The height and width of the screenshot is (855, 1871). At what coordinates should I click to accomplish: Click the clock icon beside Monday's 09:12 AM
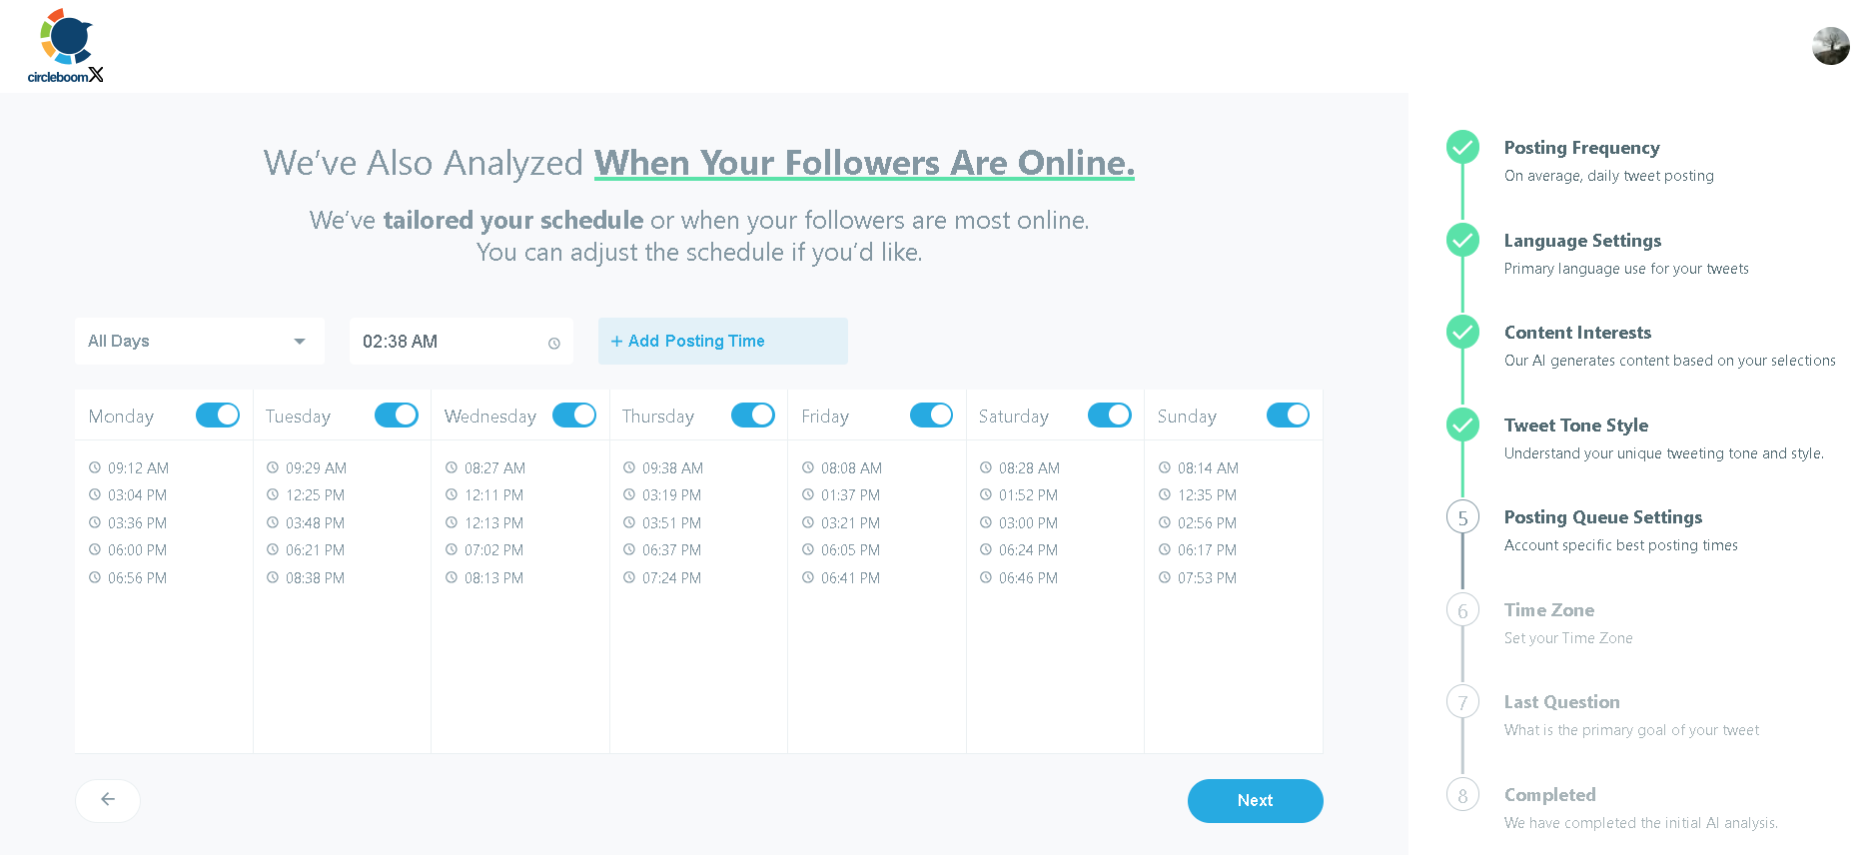95,467
